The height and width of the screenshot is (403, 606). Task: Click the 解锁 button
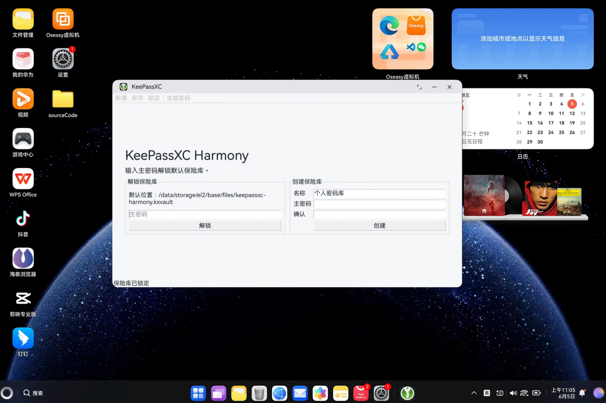(x=205, y=226)
